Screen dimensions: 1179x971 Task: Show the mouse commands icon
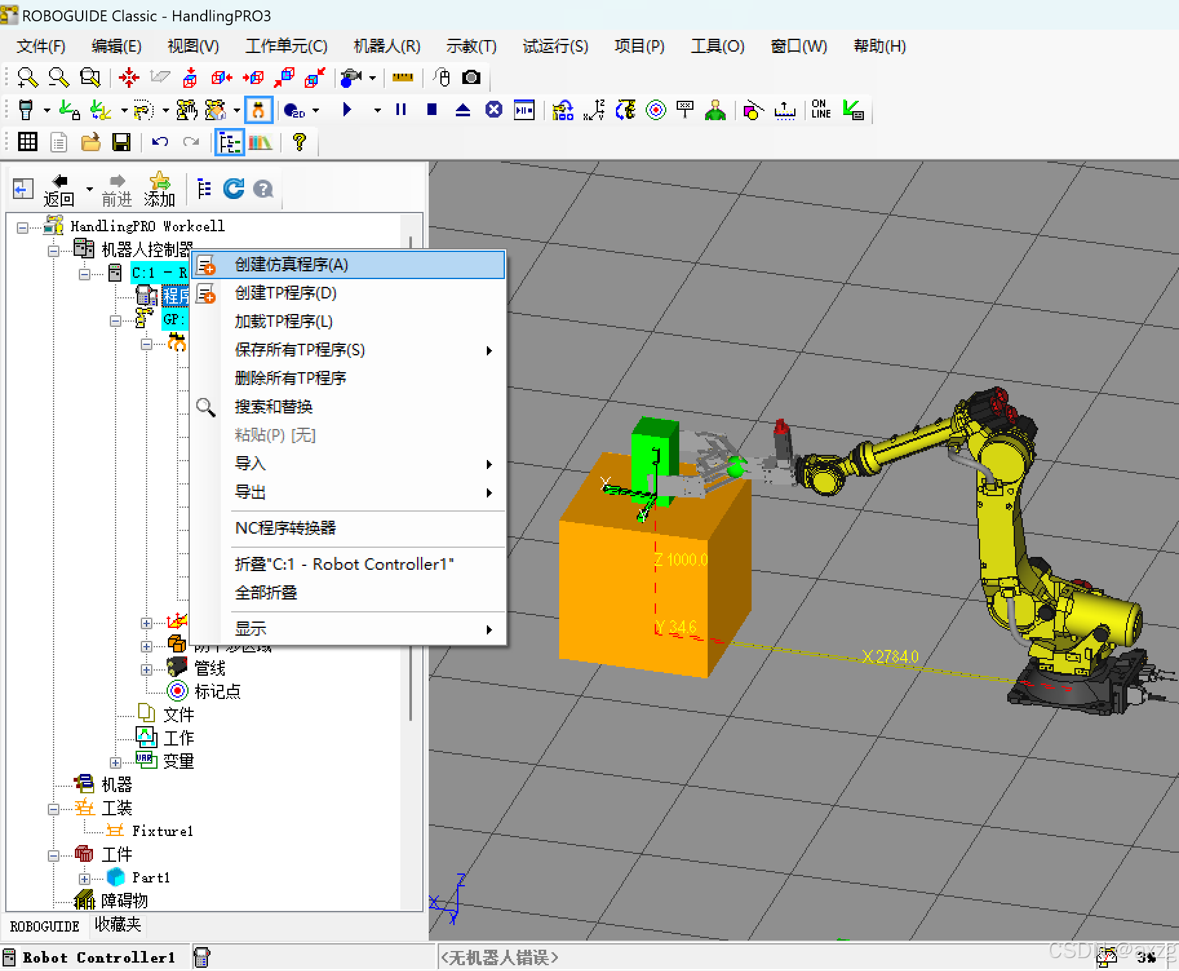coord(442,78)
